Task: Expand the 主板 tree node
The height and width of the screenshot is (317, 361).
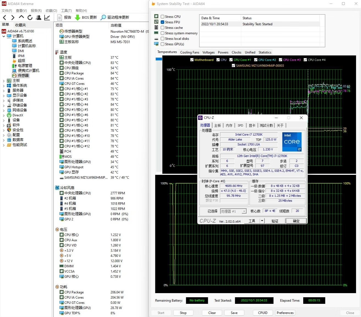Action: [x=4, y=81]
